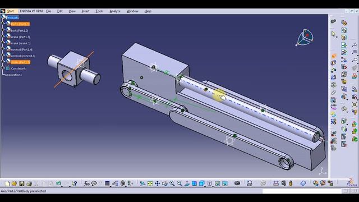Click the What's This help icon

(74, 183)
